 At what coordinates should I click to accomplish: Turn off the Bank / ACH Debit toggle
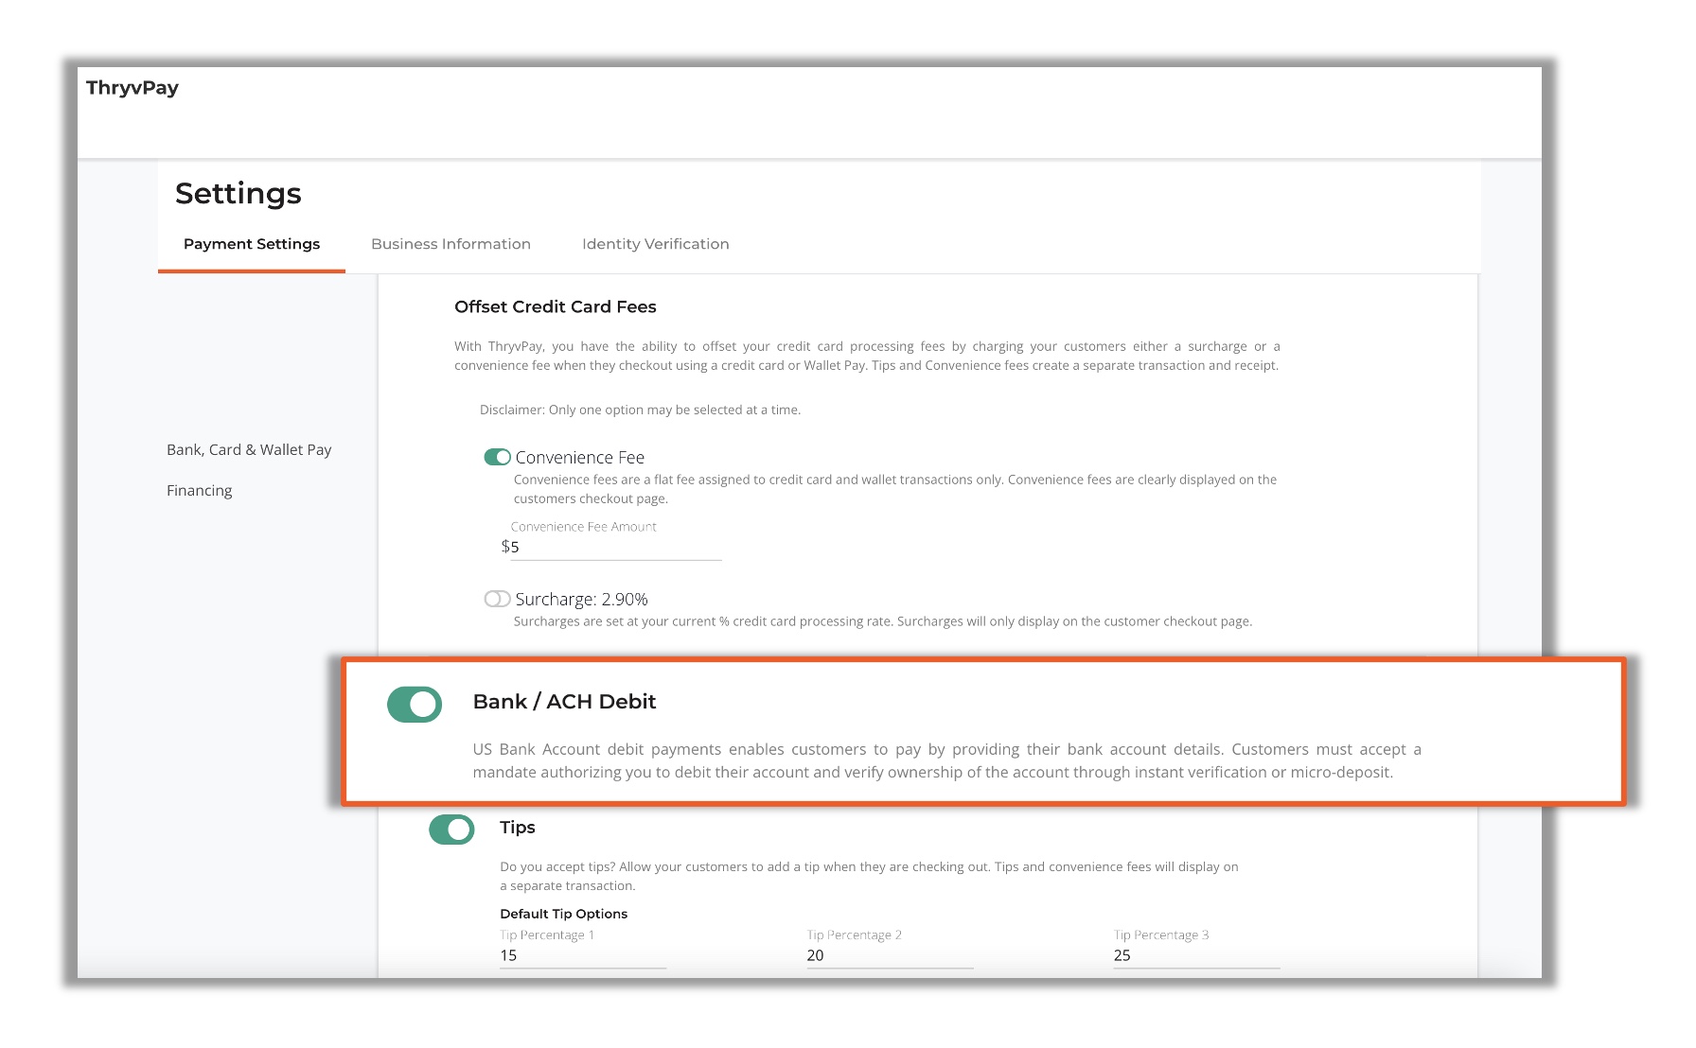[415, 705]
